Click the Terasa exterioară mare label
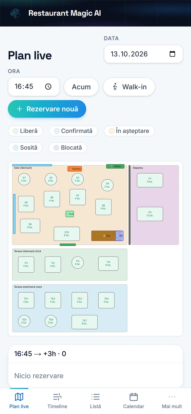Image resolution: width=191 pixels, height=414 pixels. point(28,287)
